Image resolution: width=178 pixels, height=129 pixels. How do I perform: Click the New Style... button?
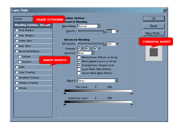point(154,33)
